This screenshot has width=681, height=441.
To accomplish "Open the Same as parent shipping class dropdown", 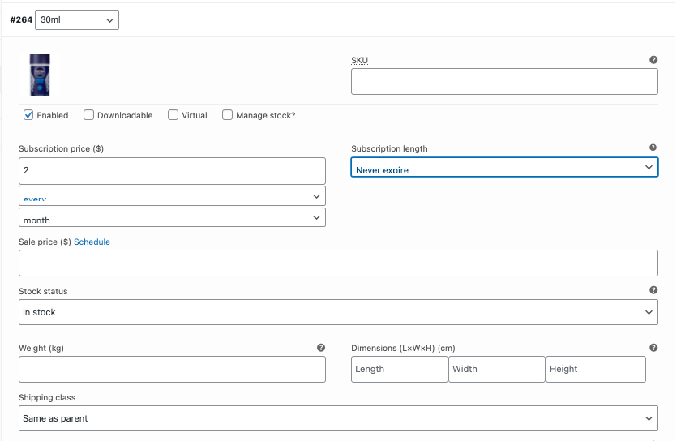I will pos(338,418).
